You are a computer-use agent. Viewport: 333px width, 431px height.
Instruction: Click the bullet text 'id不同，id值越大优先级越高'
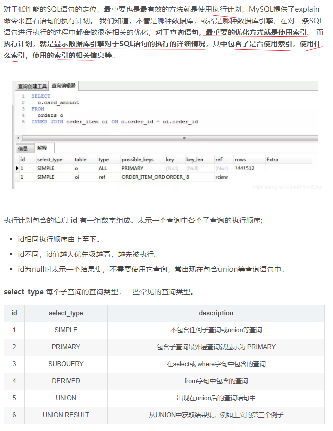(x=64, y=254)
